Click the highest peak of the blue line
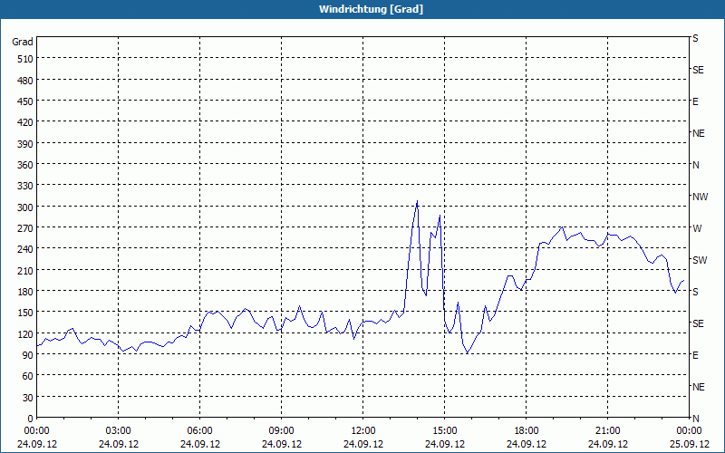The image size is (725, 453). [417, 201]
